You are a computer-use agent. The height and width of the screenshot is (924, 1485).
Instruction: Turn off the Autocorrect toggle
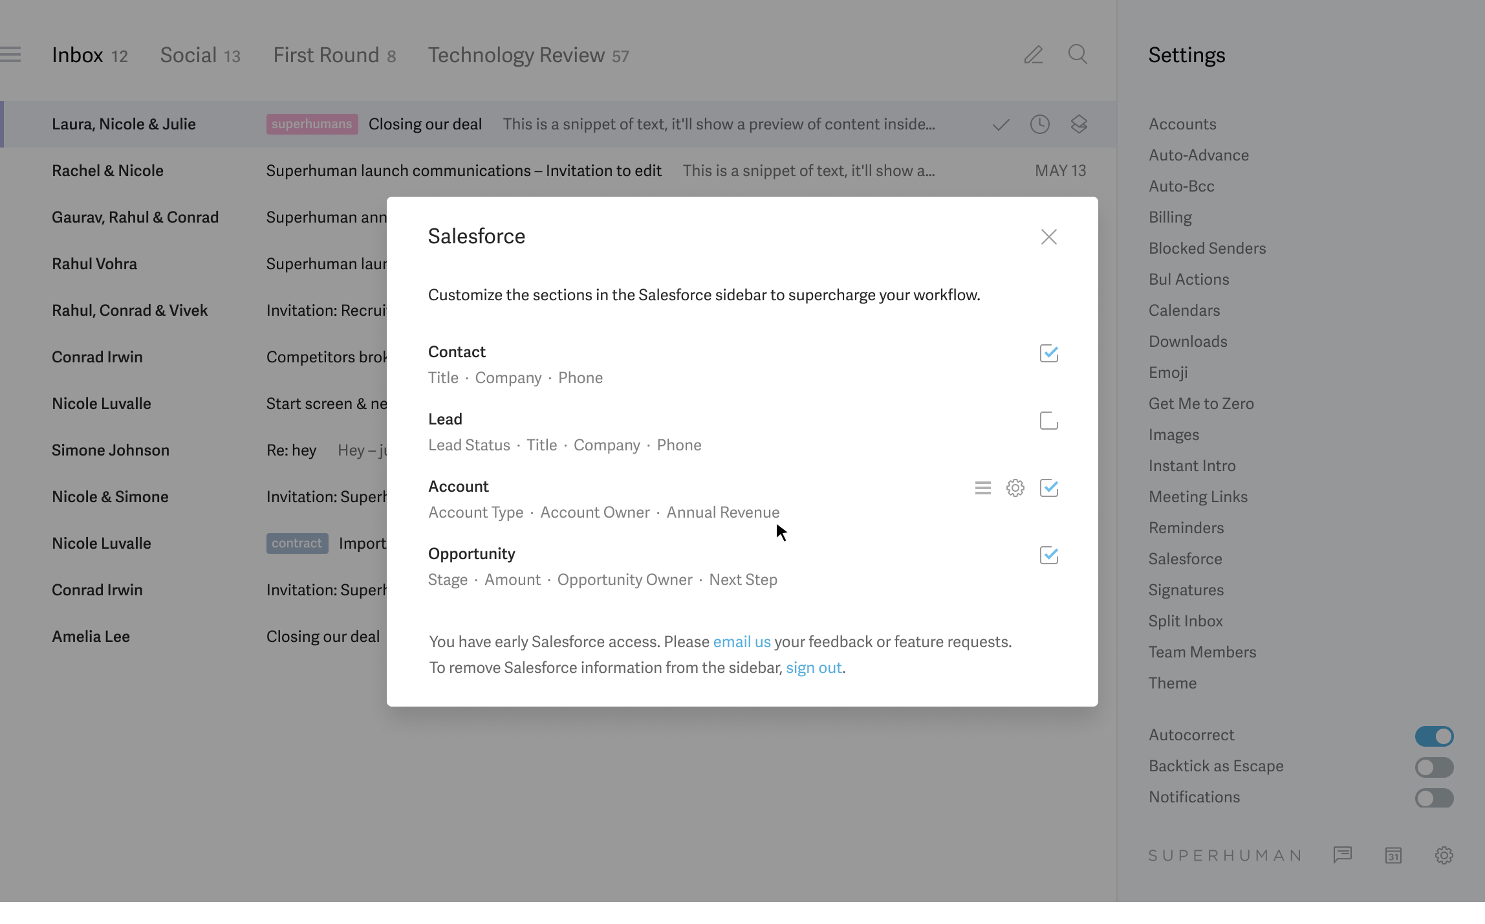click(1435, 736)
